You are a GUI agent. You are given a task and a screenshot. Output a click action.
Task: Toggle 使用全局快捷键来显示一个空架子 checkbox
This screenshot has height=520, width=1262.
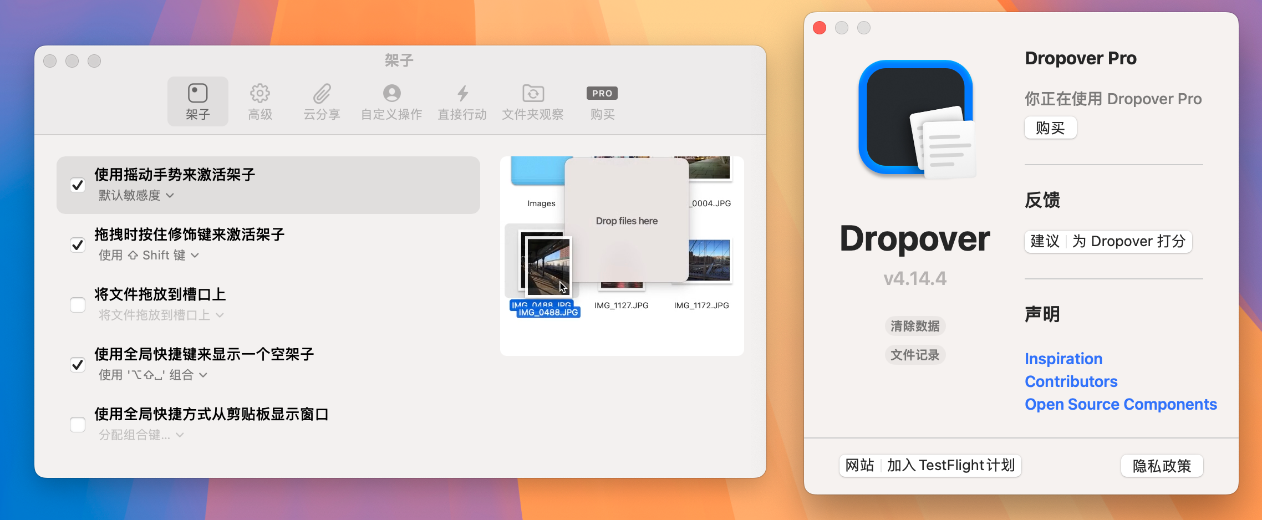coord(78,365)
